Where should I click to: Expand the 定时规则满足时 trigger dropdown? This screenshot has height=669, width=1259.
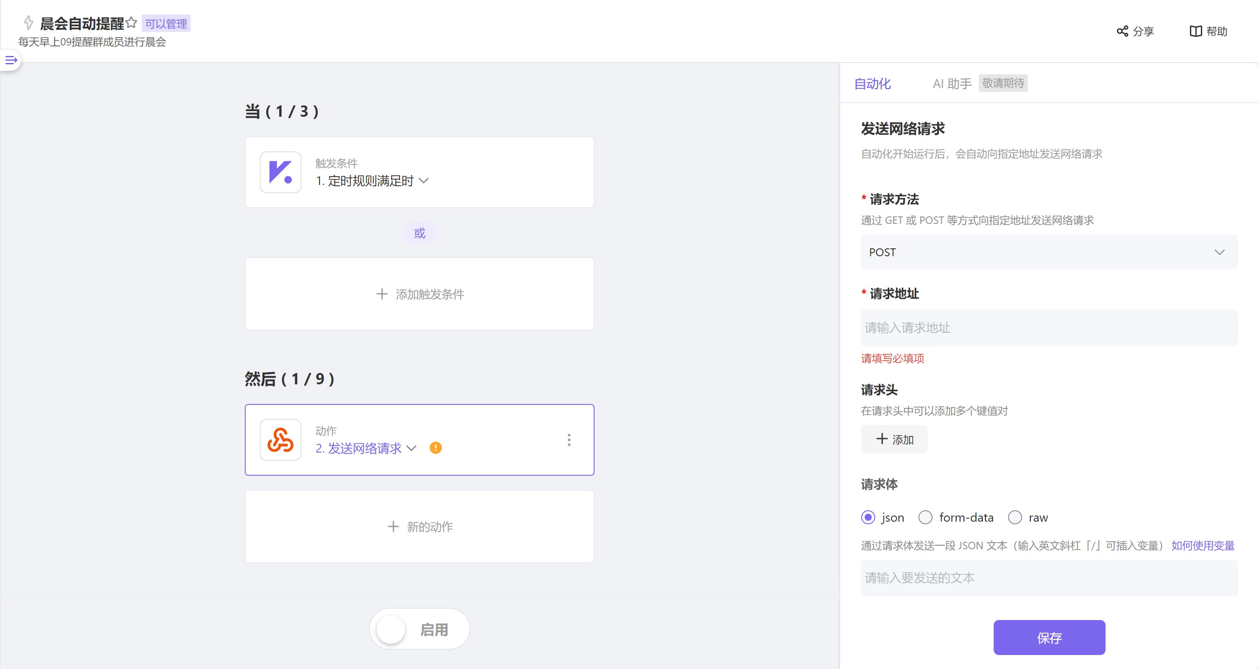424,181
